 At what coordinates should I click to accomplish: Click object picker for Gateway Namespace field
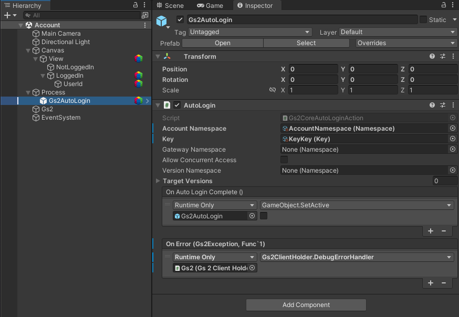[453, 149]
